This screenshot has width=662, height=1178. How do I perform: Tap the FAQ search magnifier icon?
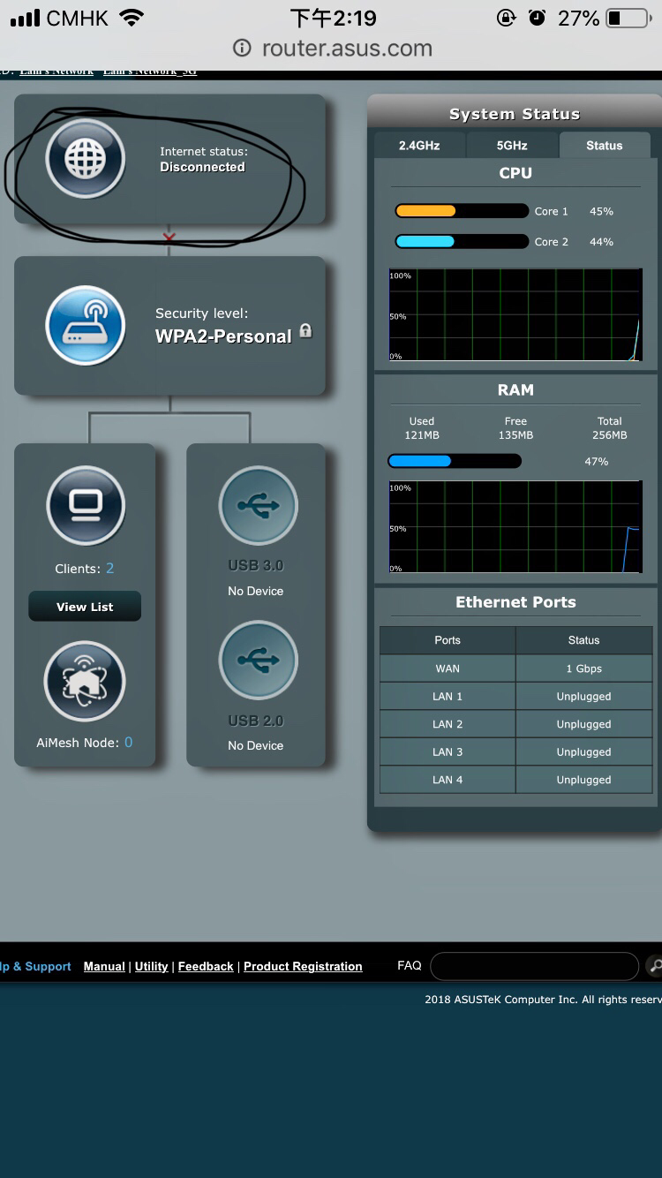click(x=654, y=966)
